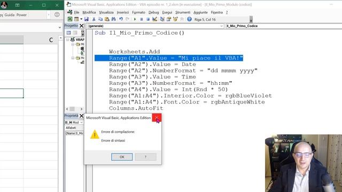Click View Object icon in Progetto panel
Image resolution: width=342 pixels, height=192 pixels.
tap(75, 33)
